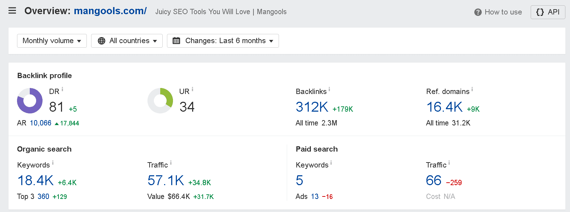Click the DR score 81

tap(56, 107)
